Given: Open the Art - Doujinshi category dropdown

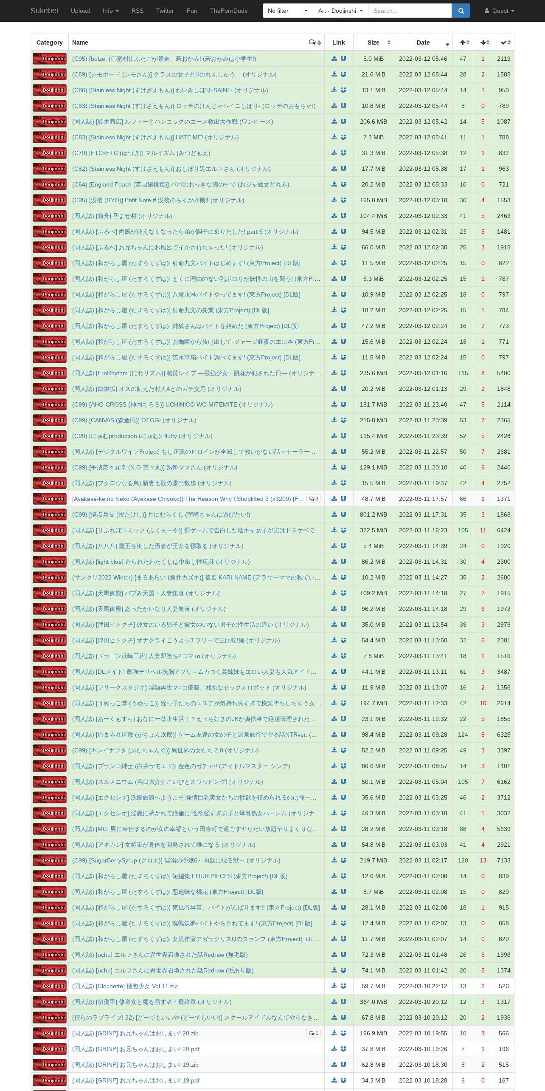Looking at the screenshot, I should point(340,11).
